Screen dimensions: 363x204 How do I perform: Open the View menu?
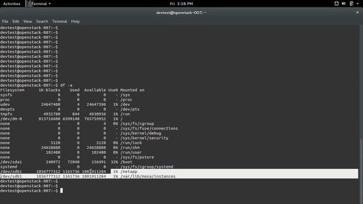28,22
